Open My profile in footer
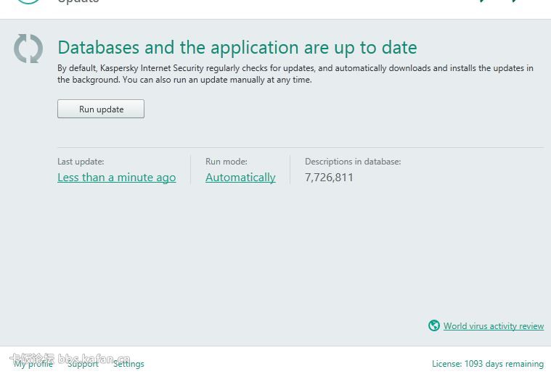This screenshot has width=551, height=374. pos(33,364)
